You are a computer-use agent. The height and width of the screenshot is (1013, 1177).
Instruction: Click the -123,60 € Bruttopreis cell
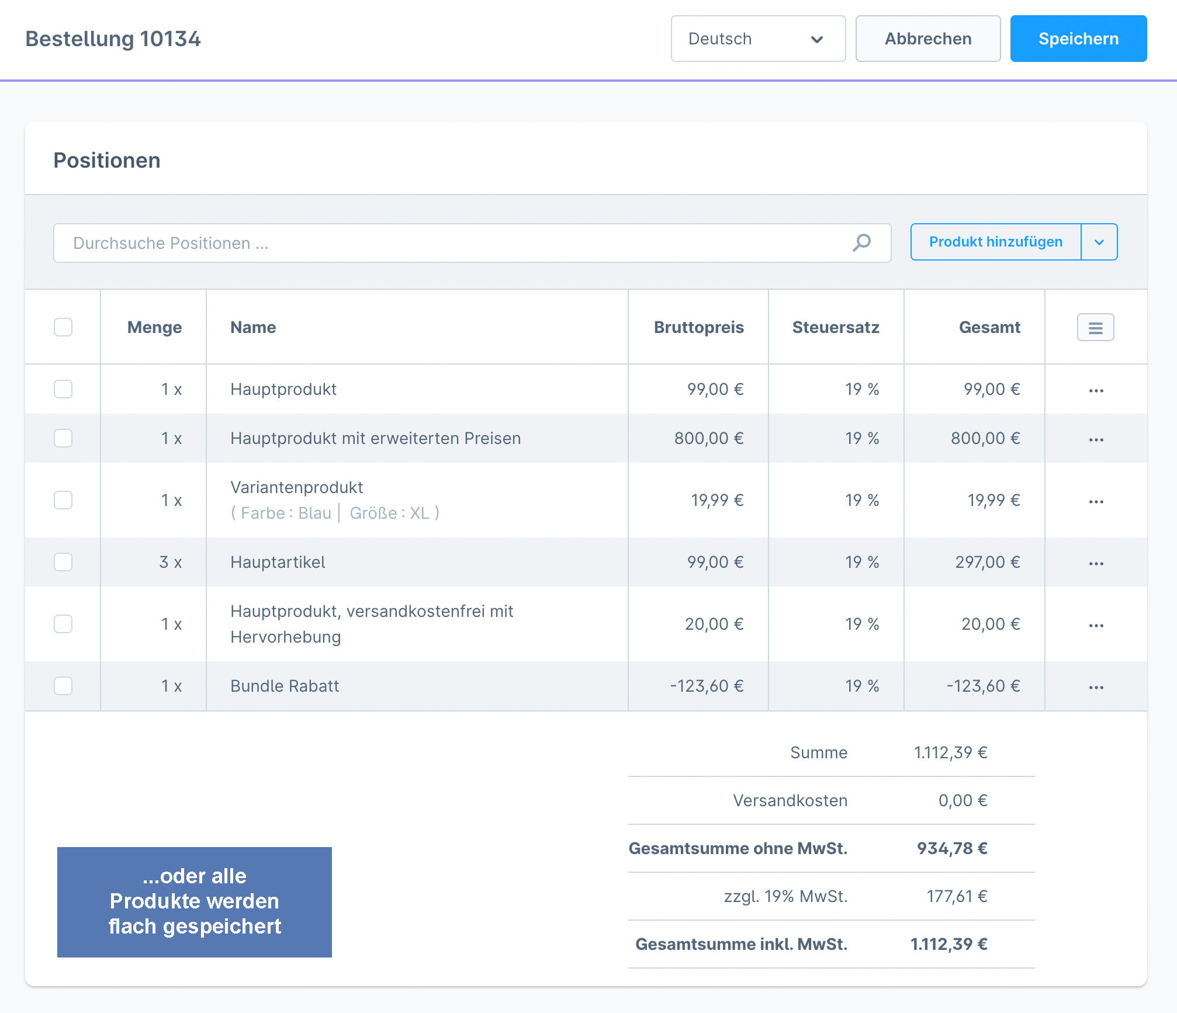[x=707, y=686]
